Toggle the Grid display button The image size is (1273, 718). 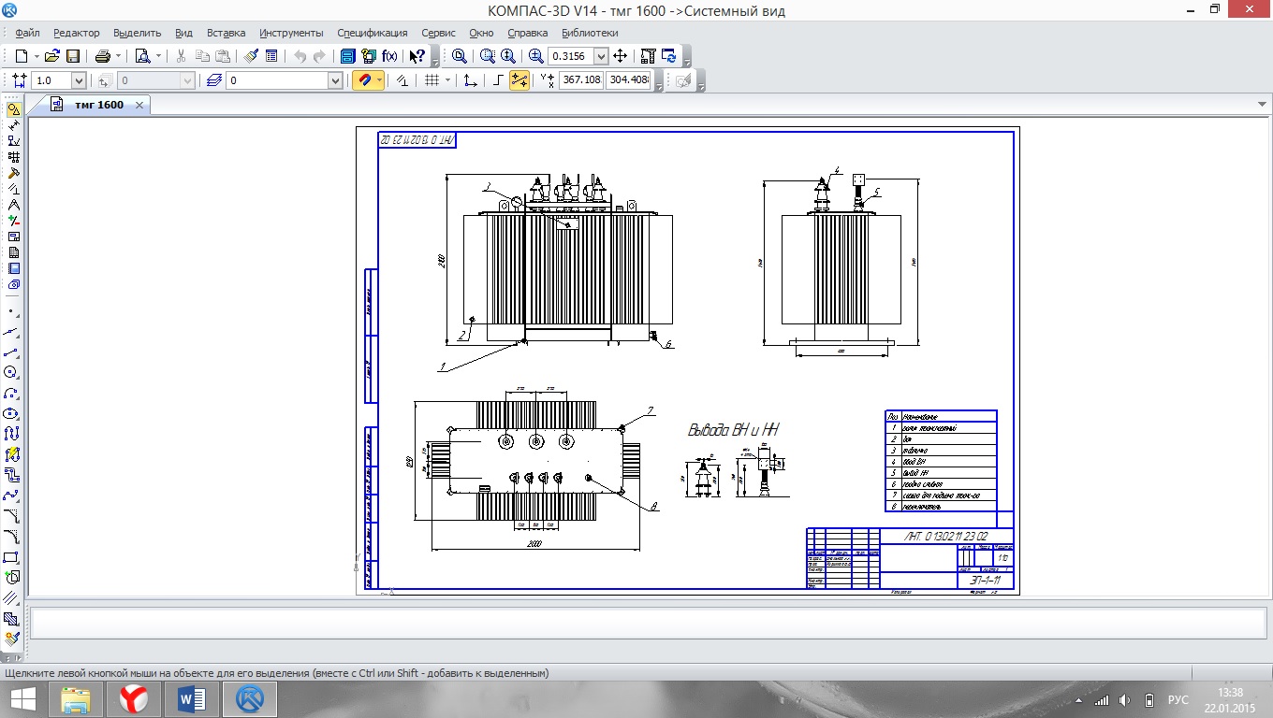[x=432, y=80]
